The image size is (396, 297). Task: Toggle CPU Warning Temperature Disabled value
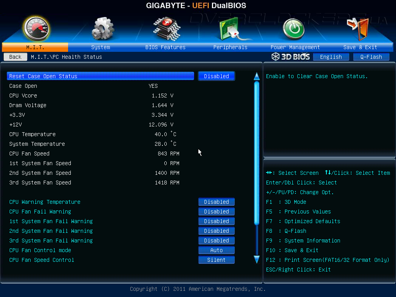(217, 202)
